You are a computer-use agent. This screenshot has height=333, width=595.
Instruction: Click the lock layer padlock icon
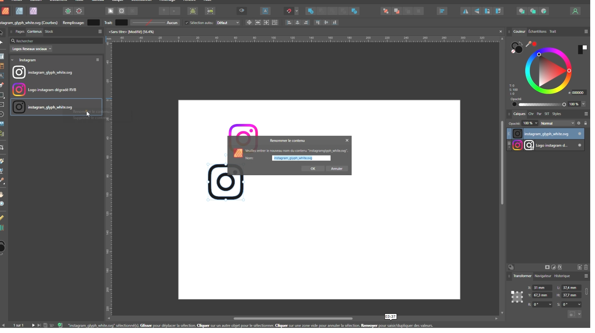(x=585, y=123)
